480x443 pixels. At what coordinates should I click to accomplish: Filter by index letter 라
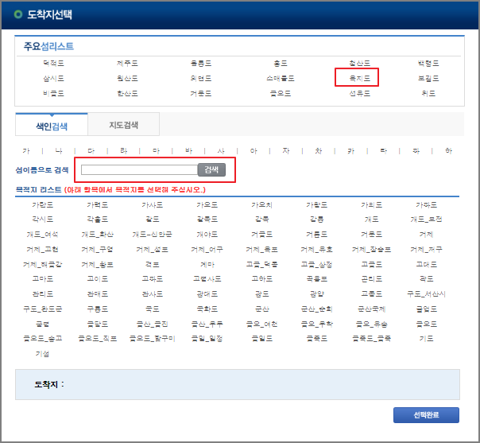(x=123, y=151)
